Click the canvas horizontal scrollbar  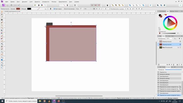pos(79,96)
